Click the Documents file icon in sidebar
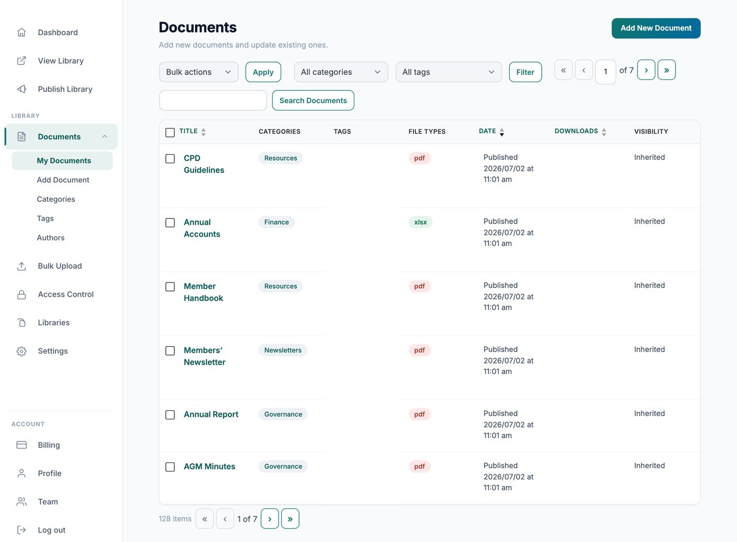This screenshot has width=737, height=542. tap(22, 137)
